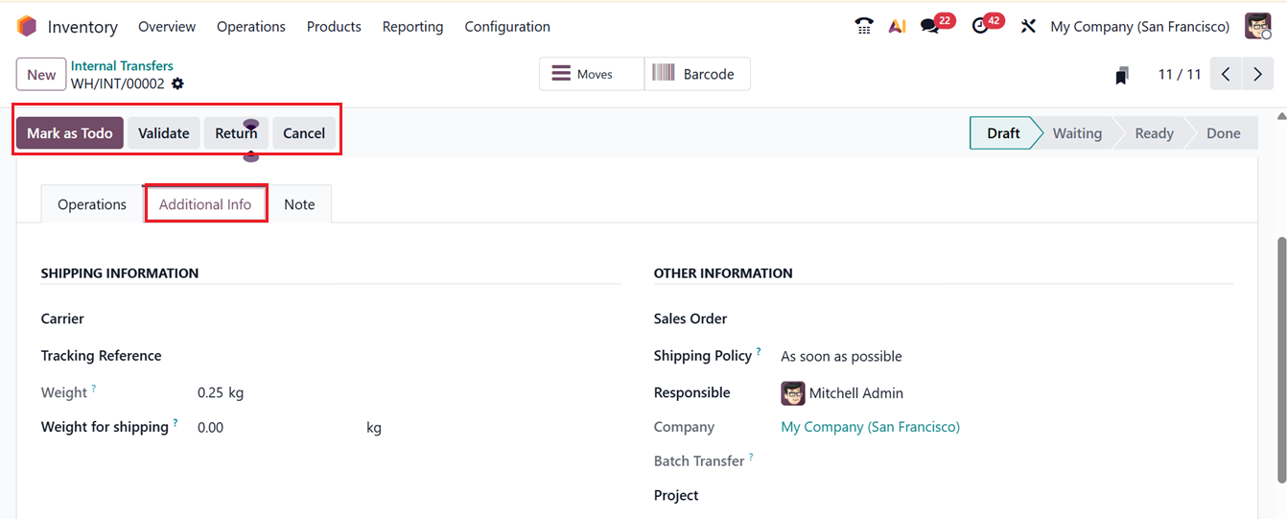Switch to the Additional Info tab

tap(205, 204)
